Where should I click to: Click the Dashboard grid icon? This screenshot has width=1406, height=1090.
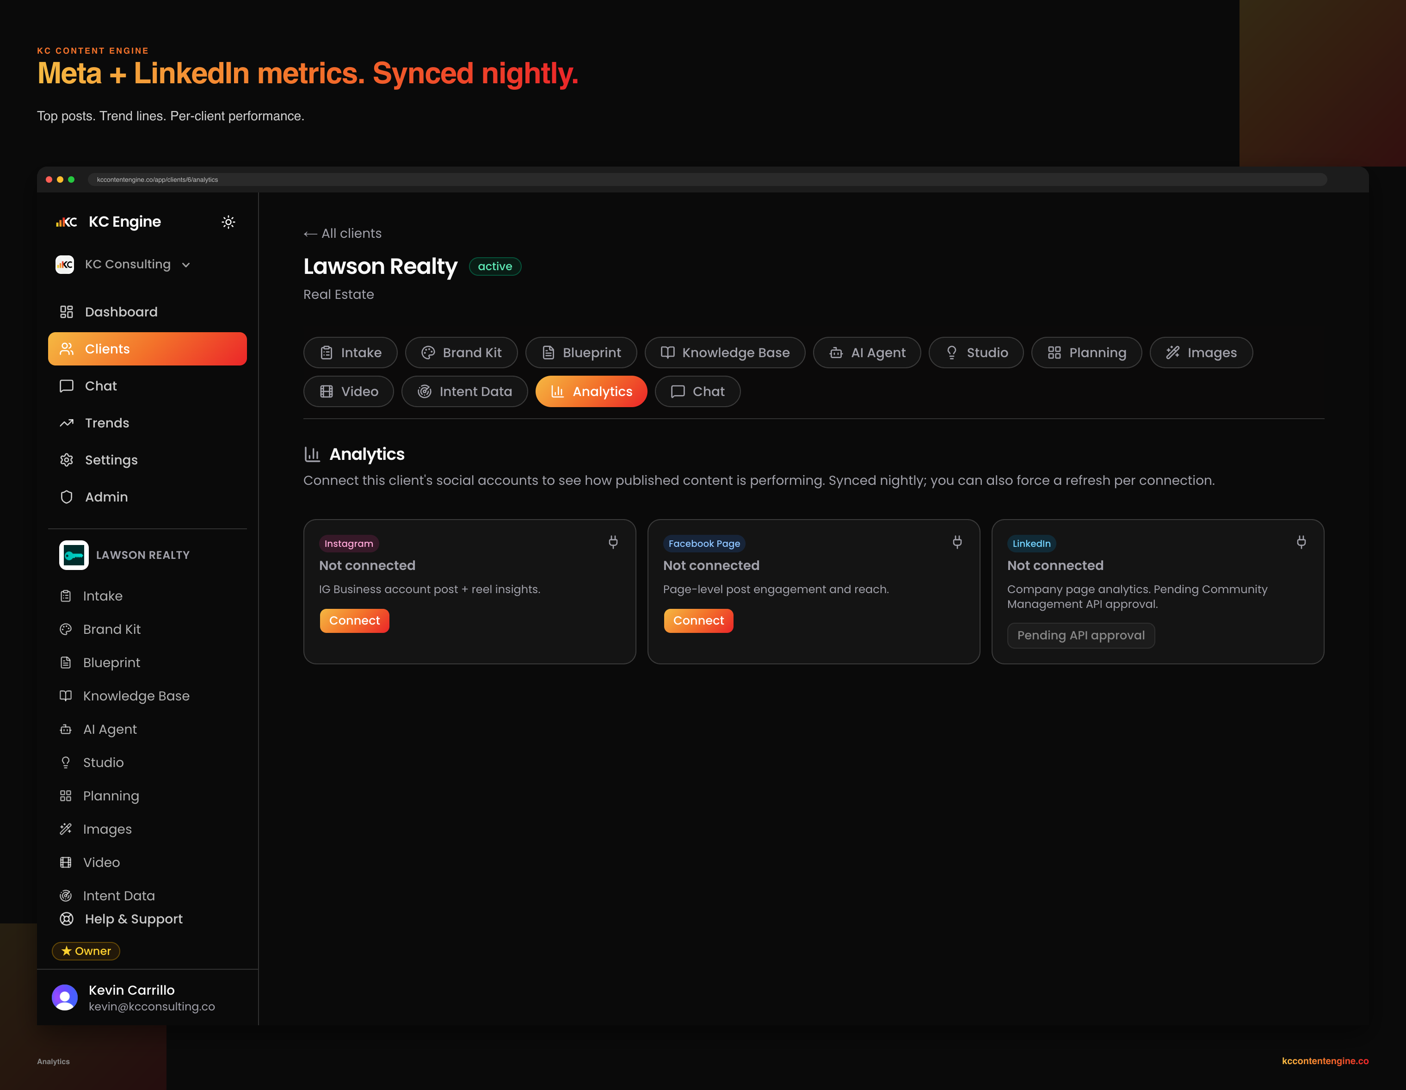tap(66, 312)
